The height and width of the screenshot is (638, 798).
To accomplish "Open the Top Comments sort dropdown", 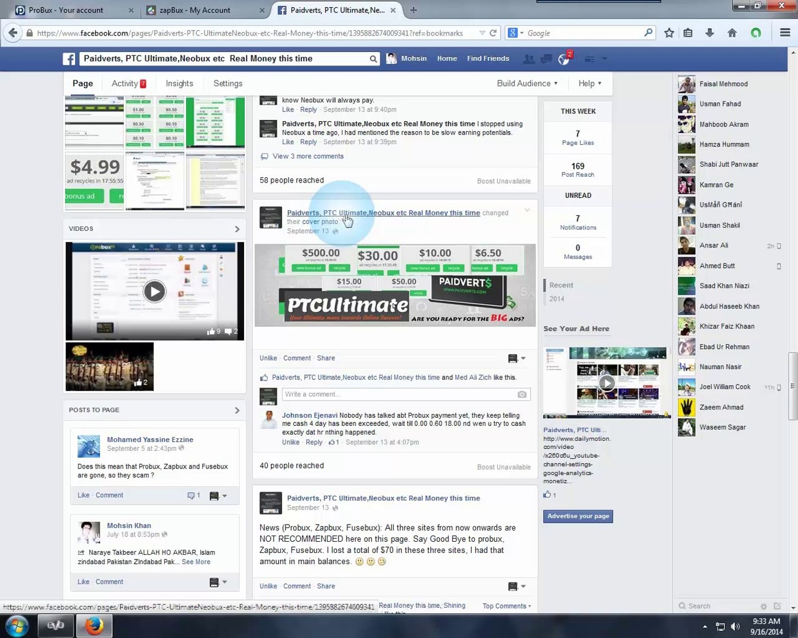I will coord(507,606).
